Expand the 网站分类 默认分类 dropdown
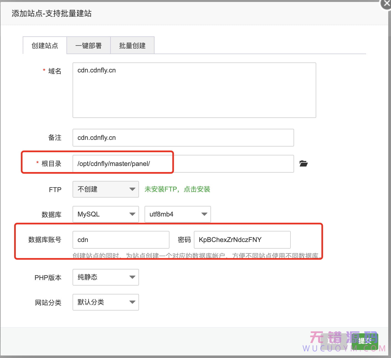The image size is (391, 358). 106,302
